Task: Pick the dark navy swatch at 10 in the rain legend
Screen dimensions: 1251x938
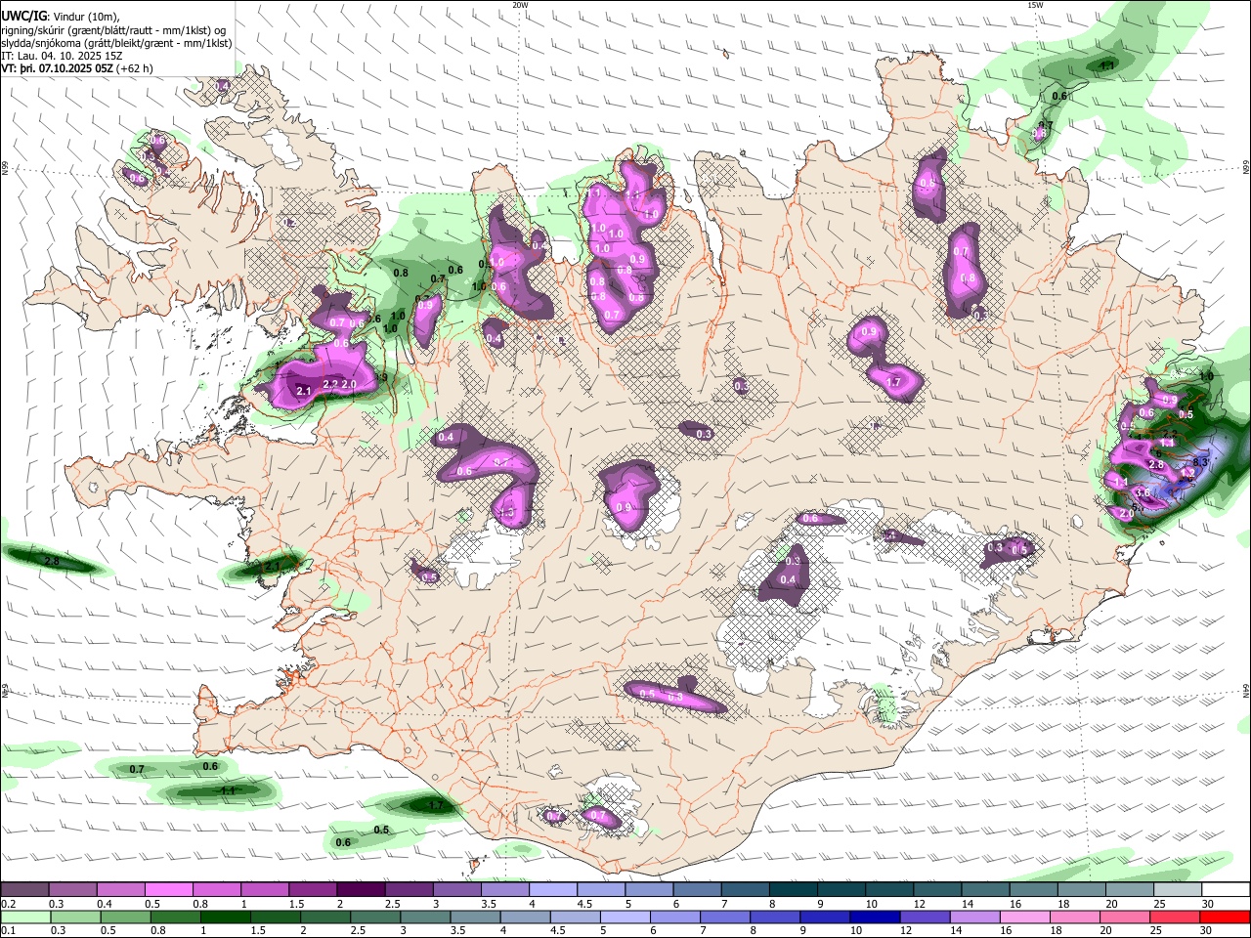Action: (875, 917)
